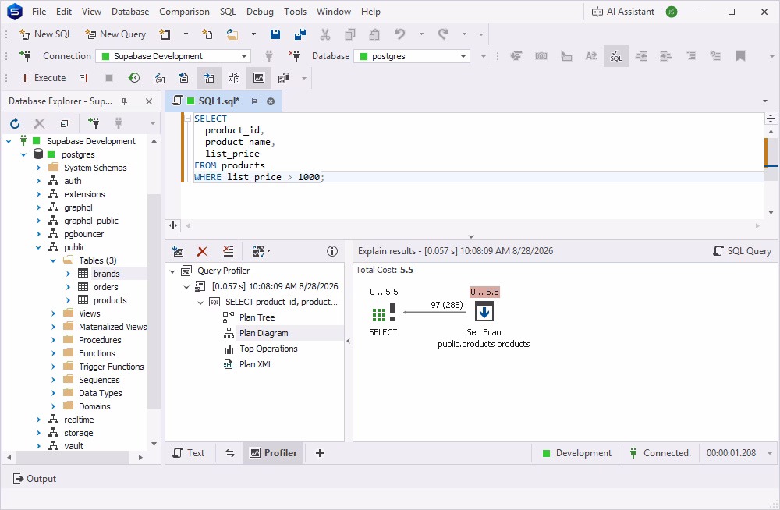The width and height of the screenshot is (780, 510).
Task: Open the AI Assistant panel
Action: click(622, 12)
